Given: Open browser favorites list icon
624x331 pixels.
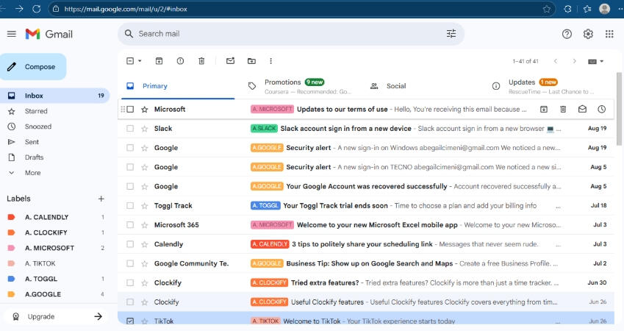Looking at the screenshot, I should 587,9.
